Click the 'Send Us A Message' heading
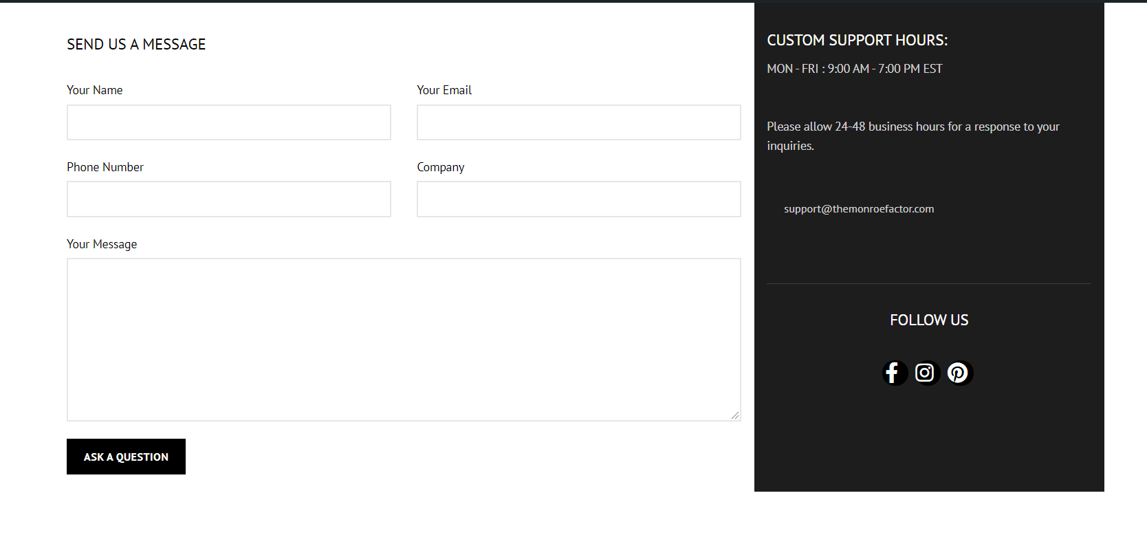The height and width of the screenshot is (546, 1147). tap(136, 45)
